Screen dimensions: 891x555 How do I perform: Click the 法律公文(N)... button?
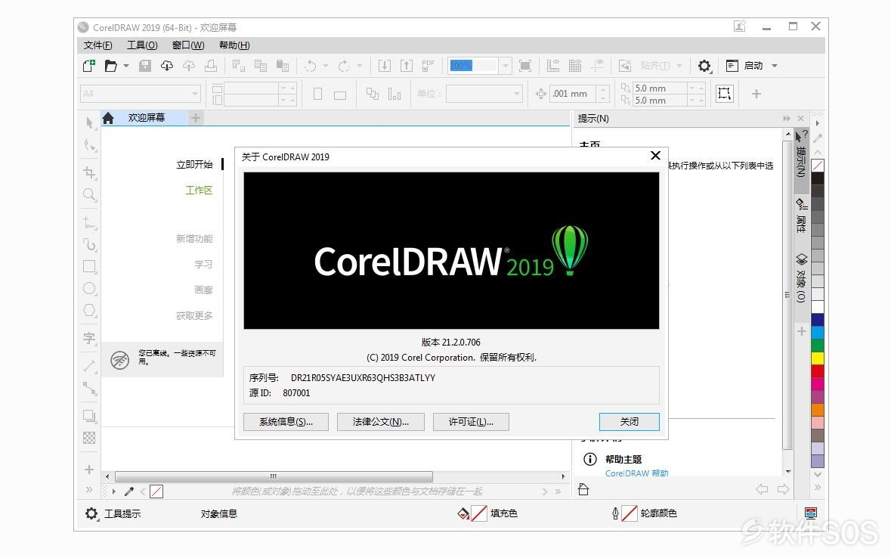pos(381,421)
